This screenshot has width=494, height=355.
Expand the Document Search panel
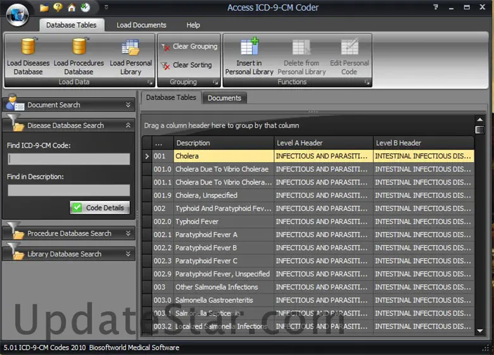click(x=128, y=105)
